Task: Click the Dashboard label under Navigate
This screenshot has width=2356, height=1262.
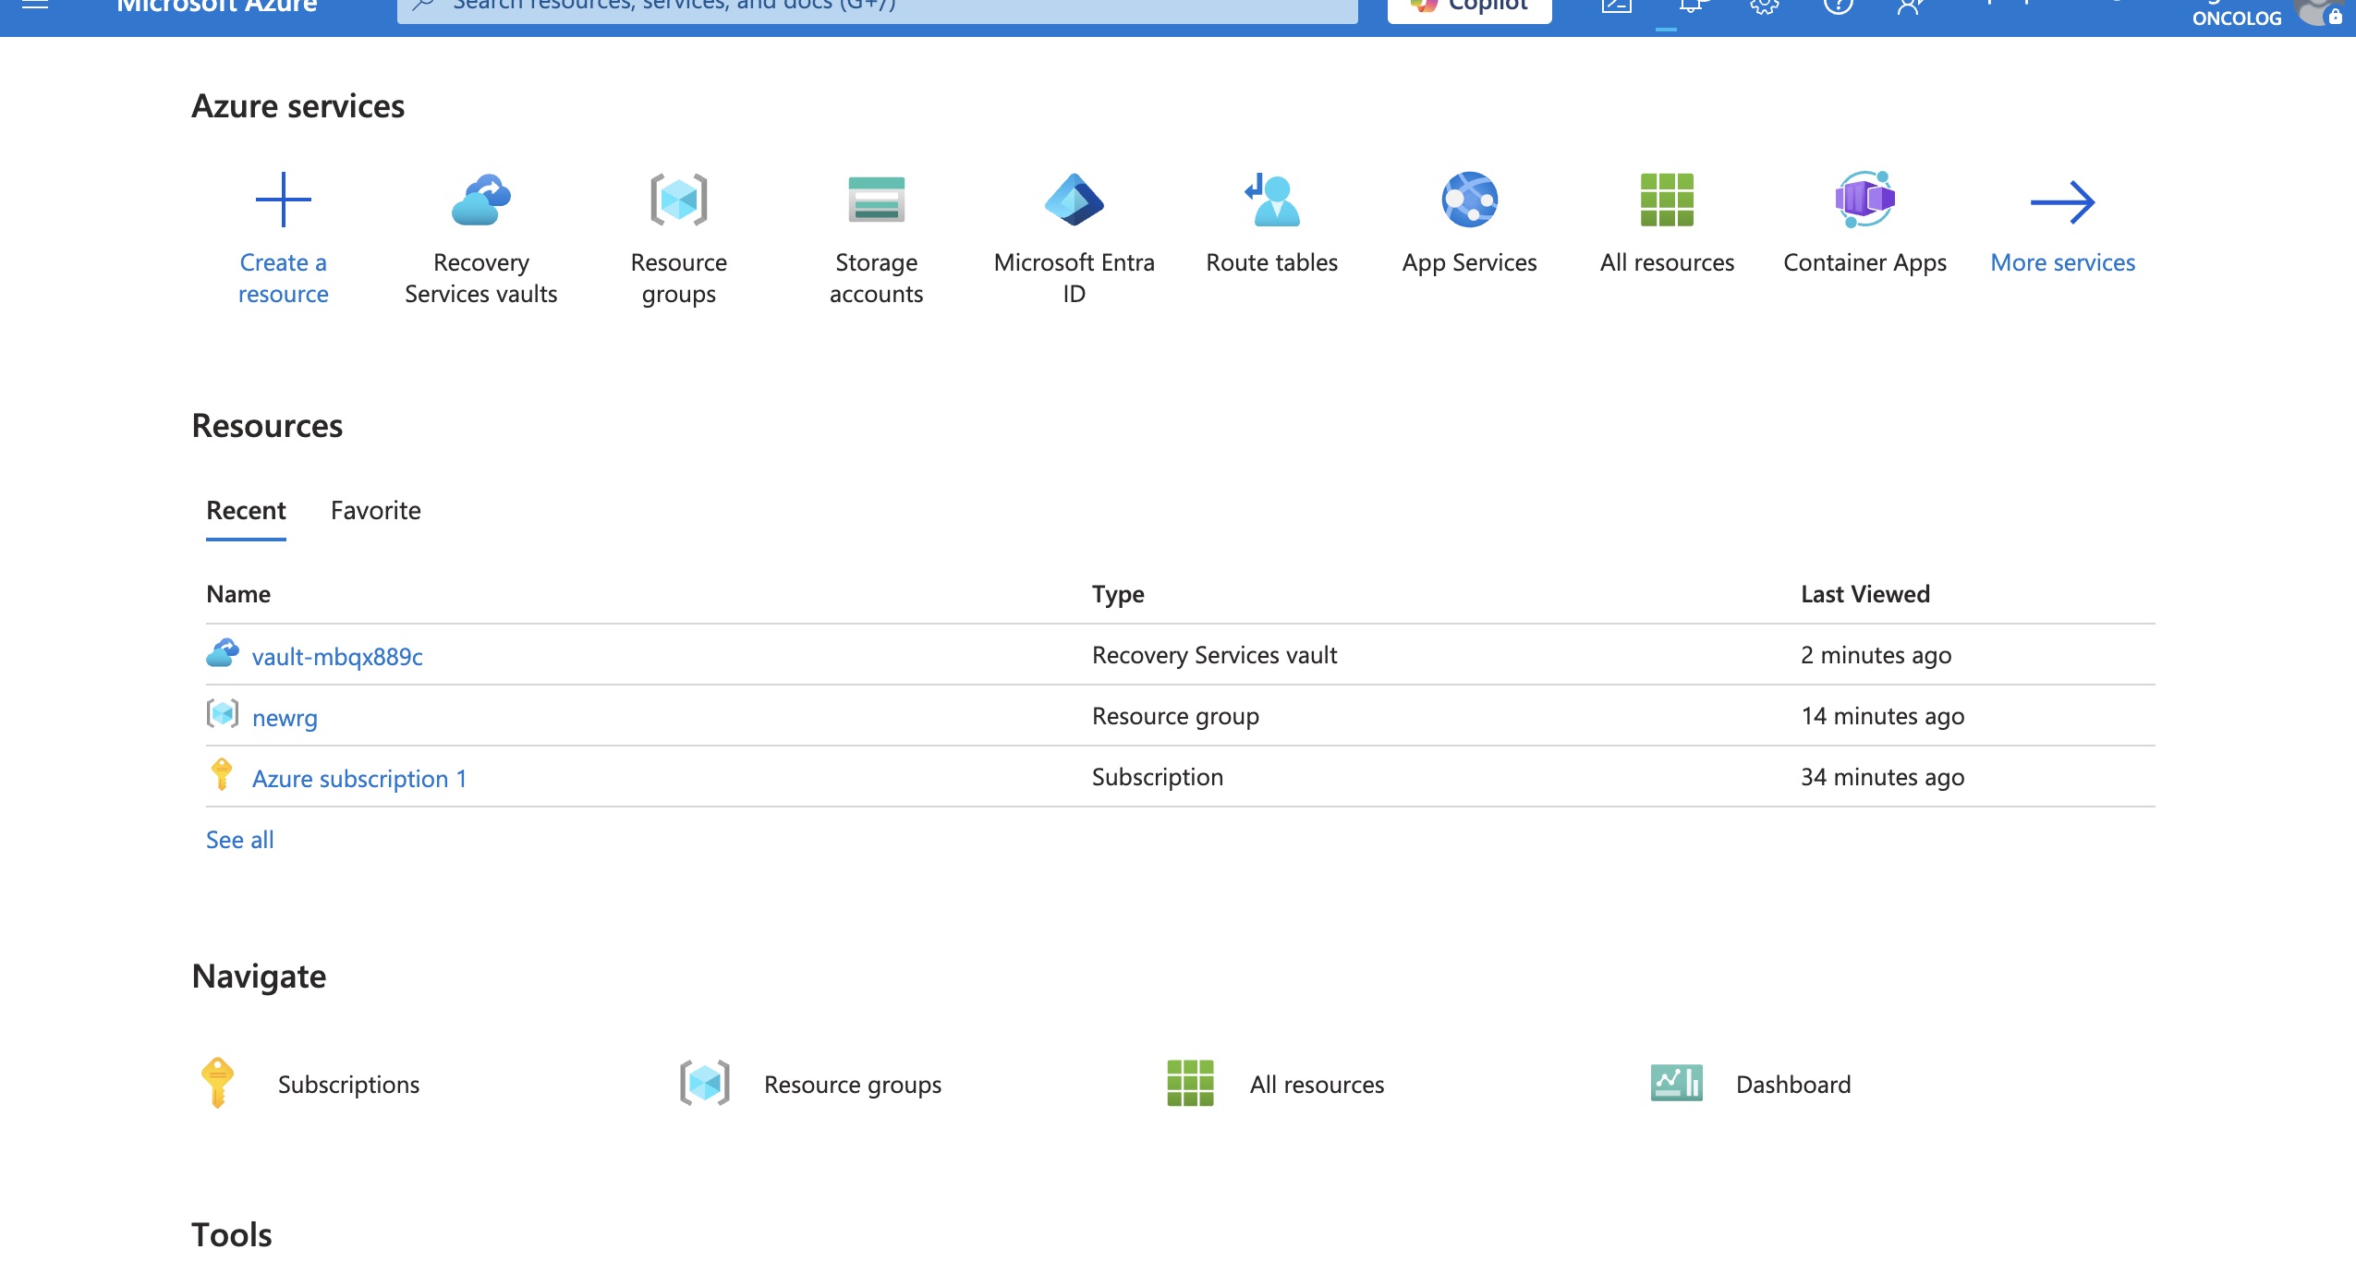Action: coord(1793,1084)
